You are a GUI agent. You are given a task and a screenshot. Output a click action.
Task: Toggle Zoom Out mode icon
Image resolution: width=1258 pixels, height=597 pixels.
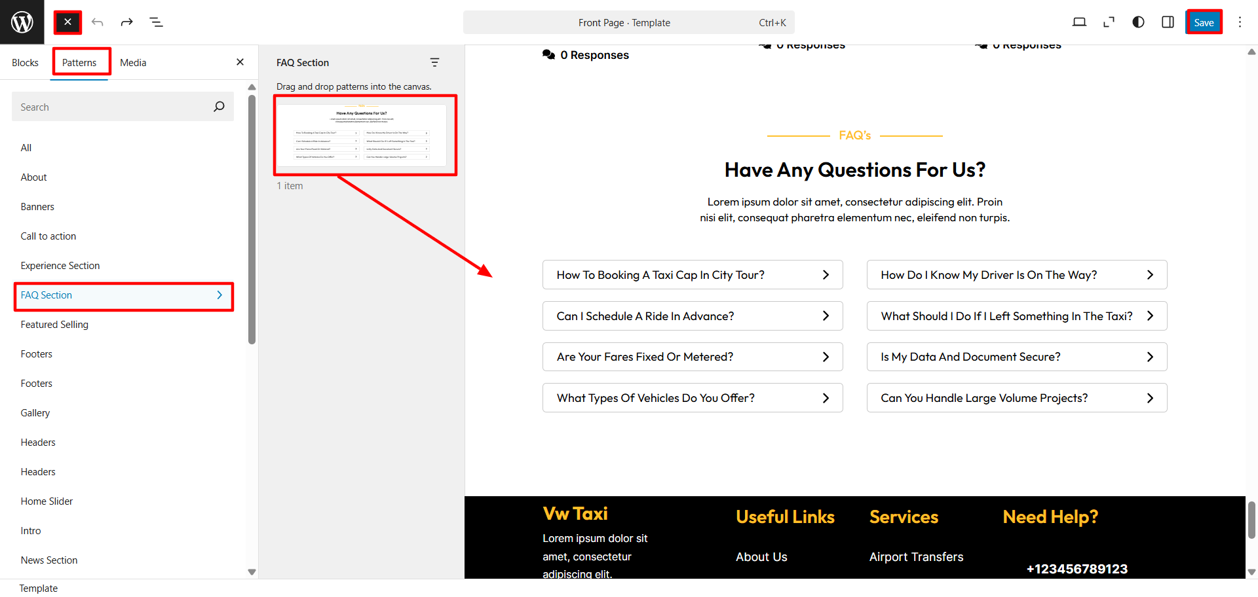(1109, 22)
